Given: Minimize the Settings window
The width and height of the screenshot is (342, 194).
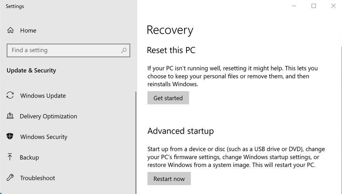Looking at the screenshot, I should pyautogui.click(x=294, y=6).
